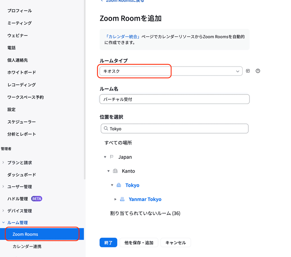The height and width of the screenshot is (257, 291).
Task: Go to ミーティング in sidebar
Action: click(20, 23)
